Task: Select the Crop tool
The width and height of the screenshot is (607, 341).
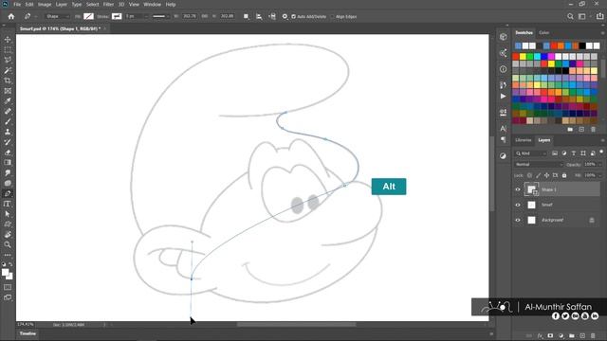Action: pos(8,81)
